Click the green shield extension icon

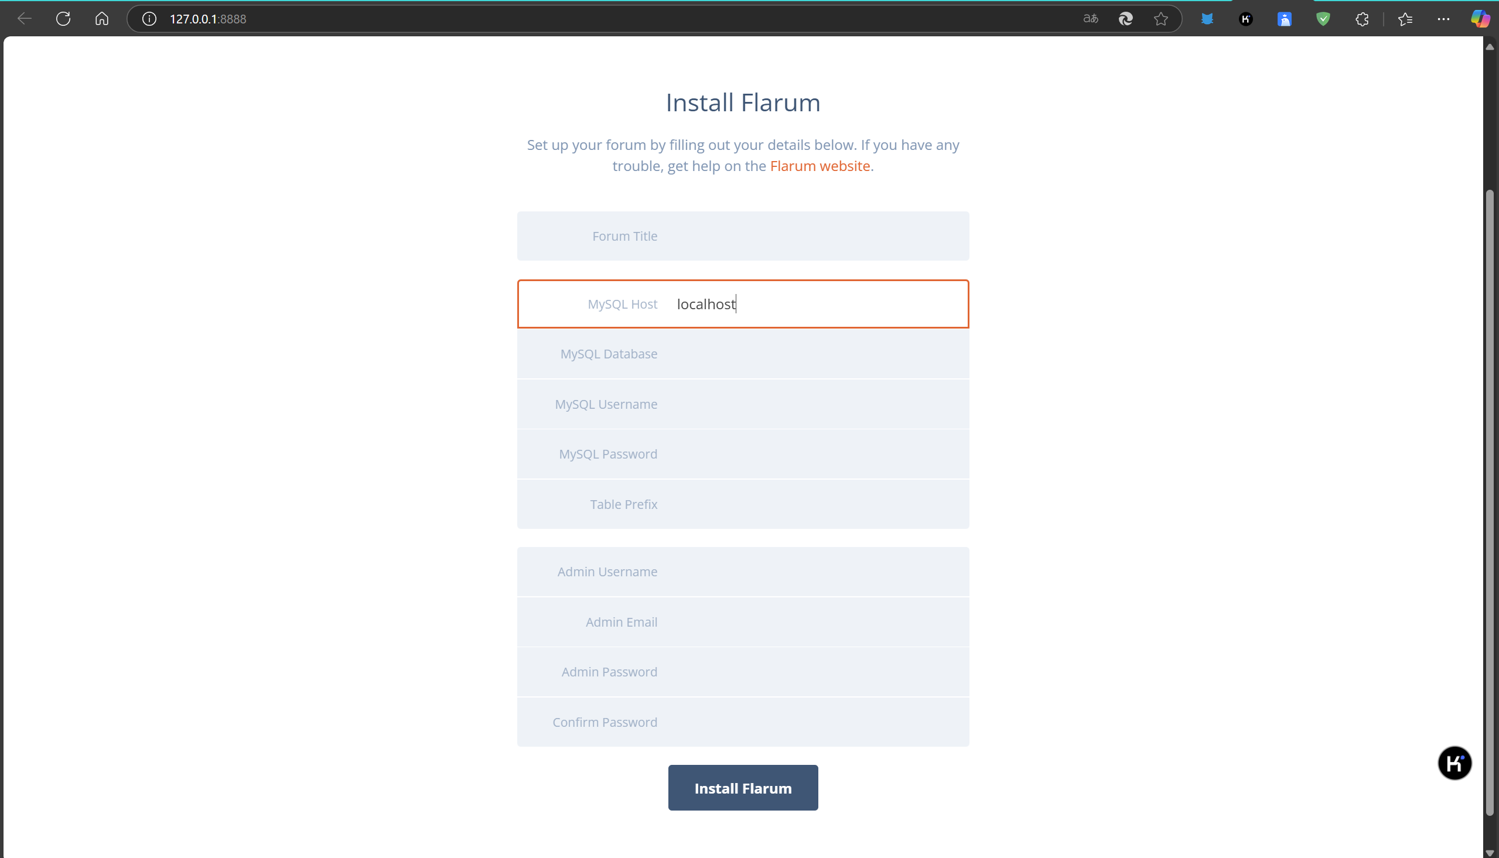click(x=1323, y=19)
